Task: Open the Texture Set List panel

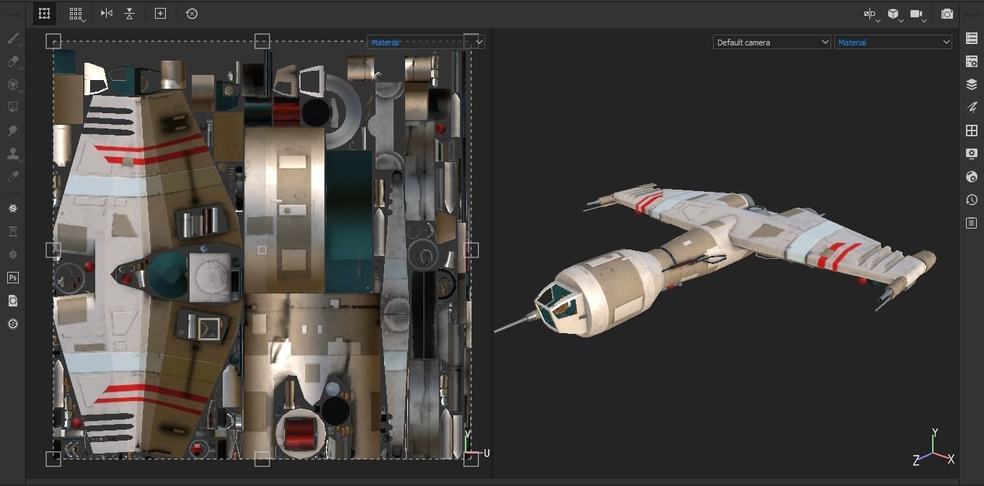Action: coord(972,38)
